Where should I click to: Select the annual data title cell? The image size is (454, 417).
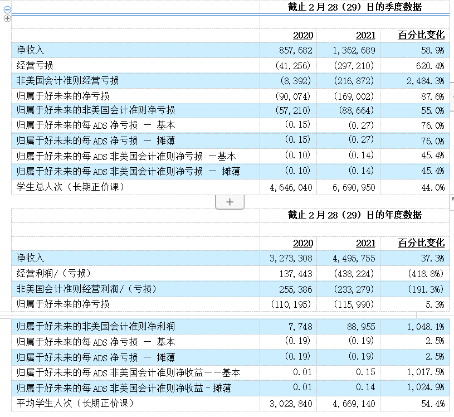coord(354,215)
